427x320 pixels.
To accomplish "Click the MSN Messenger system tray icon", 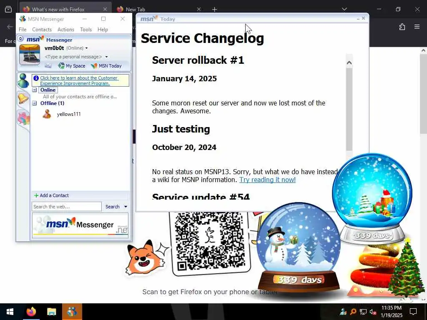I will coord(343,312).
